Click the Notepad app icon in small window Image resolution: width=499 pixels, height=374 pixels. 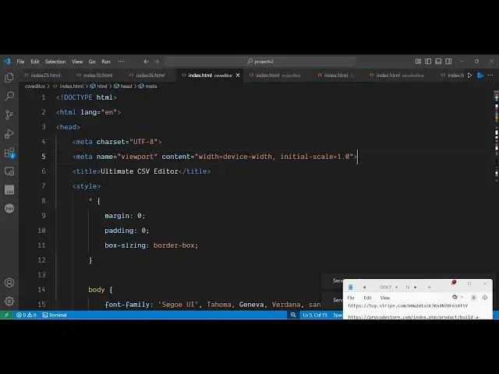351,288
